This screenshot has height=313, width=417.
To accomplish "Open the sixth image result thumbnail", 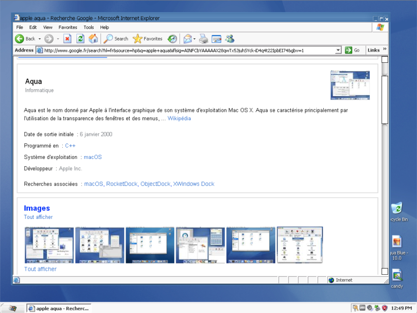I will point(300,245).
